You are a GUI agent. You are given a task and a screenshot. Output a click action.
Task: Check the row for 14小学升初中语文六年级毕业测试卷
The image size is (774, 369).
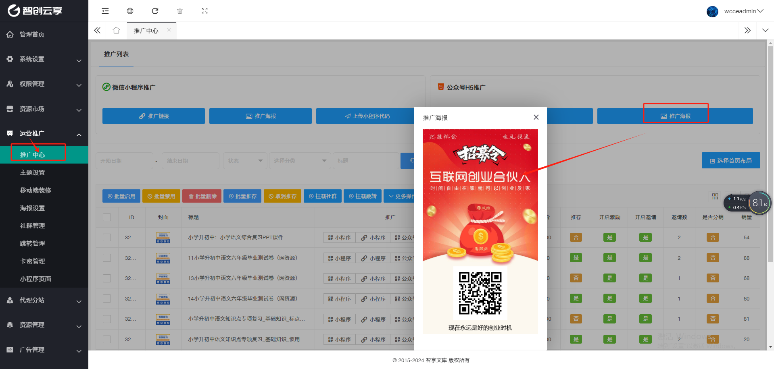(107, 299)
